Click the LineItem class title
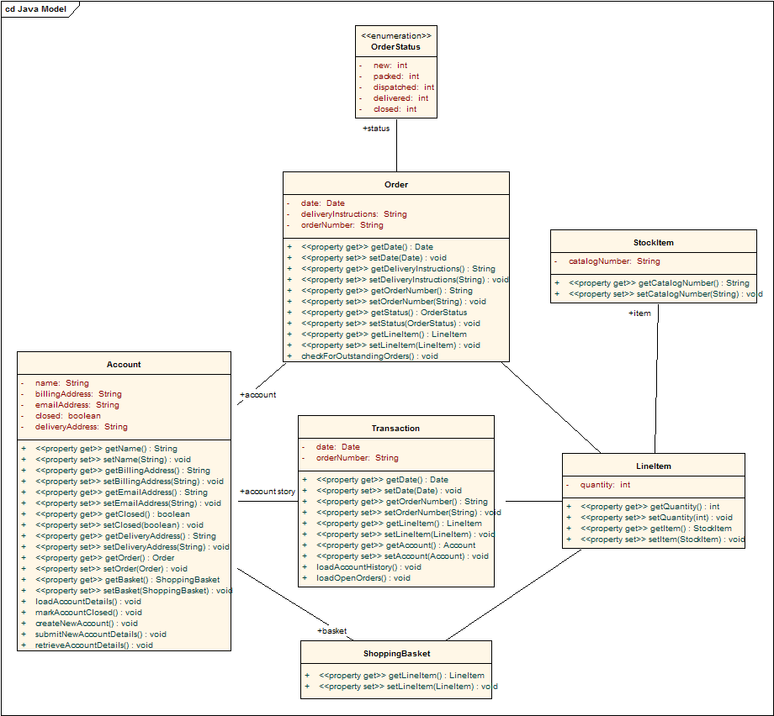Screen dimensions: 774x716 tap(653, 466)
